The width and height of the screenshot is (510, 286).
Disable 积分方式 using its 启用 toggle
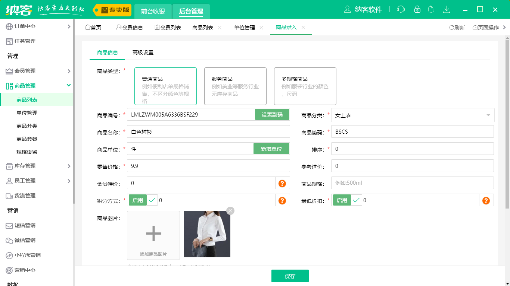138,200
